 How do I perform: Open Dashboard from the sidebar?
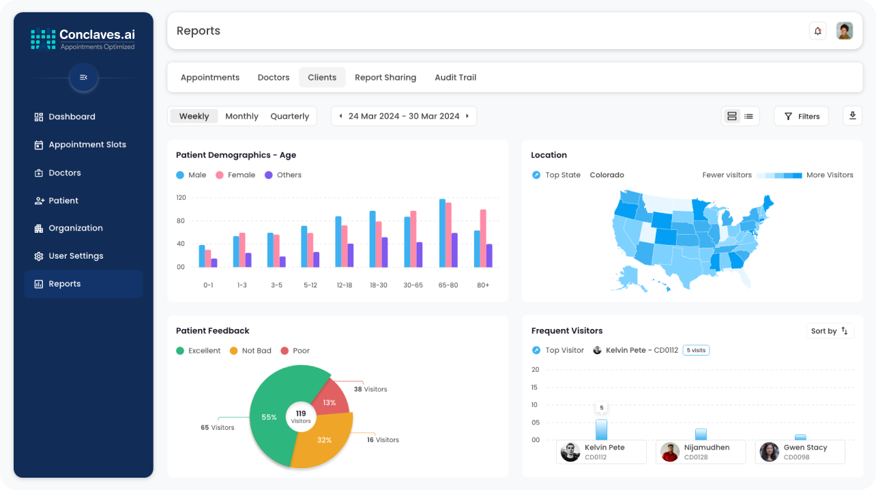(72, 117)
